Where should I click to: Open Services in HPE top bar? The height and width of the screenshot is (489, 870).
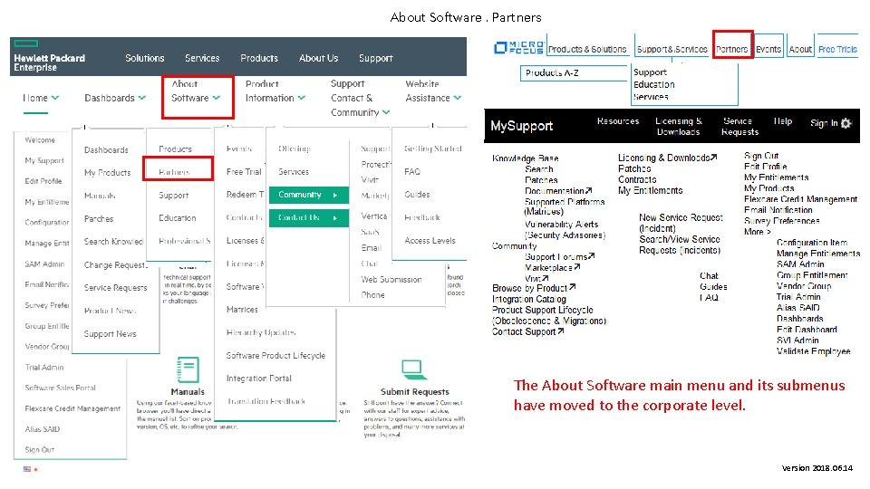tap(202, 58)
